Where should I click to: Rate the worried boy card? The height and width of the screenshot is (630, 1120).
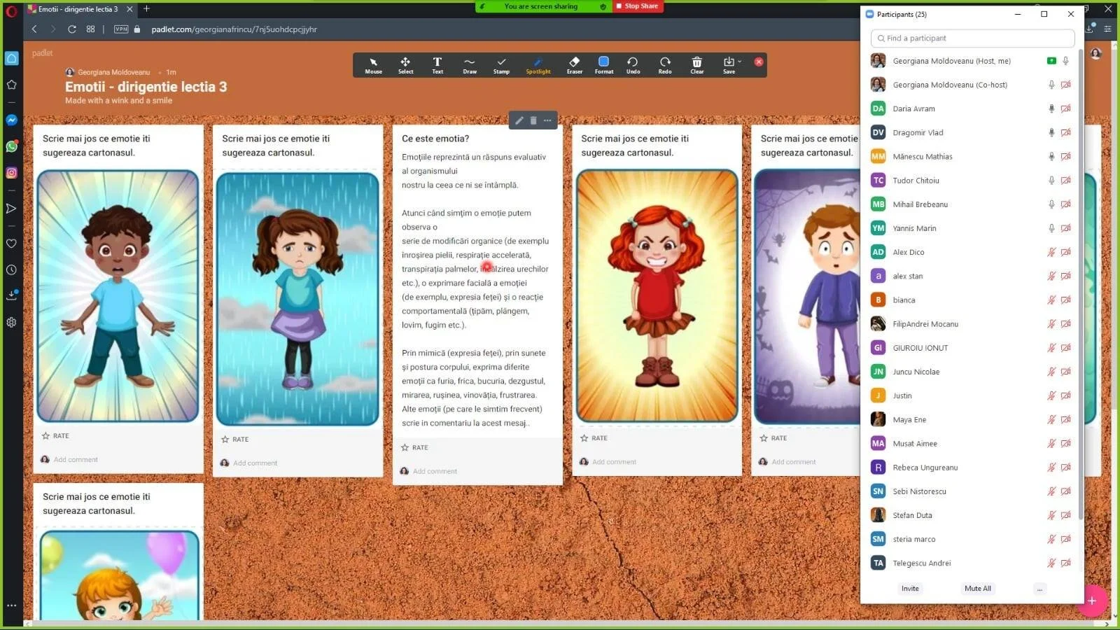773,437
